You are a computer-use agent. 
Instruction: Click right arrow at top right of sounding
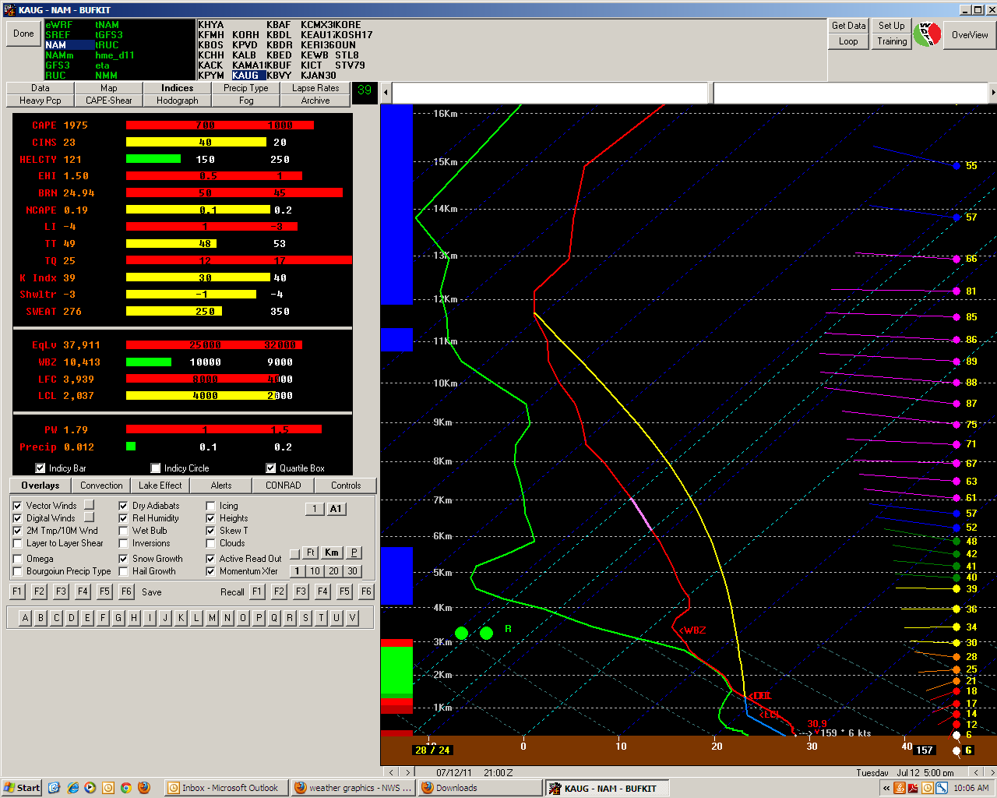992,92
